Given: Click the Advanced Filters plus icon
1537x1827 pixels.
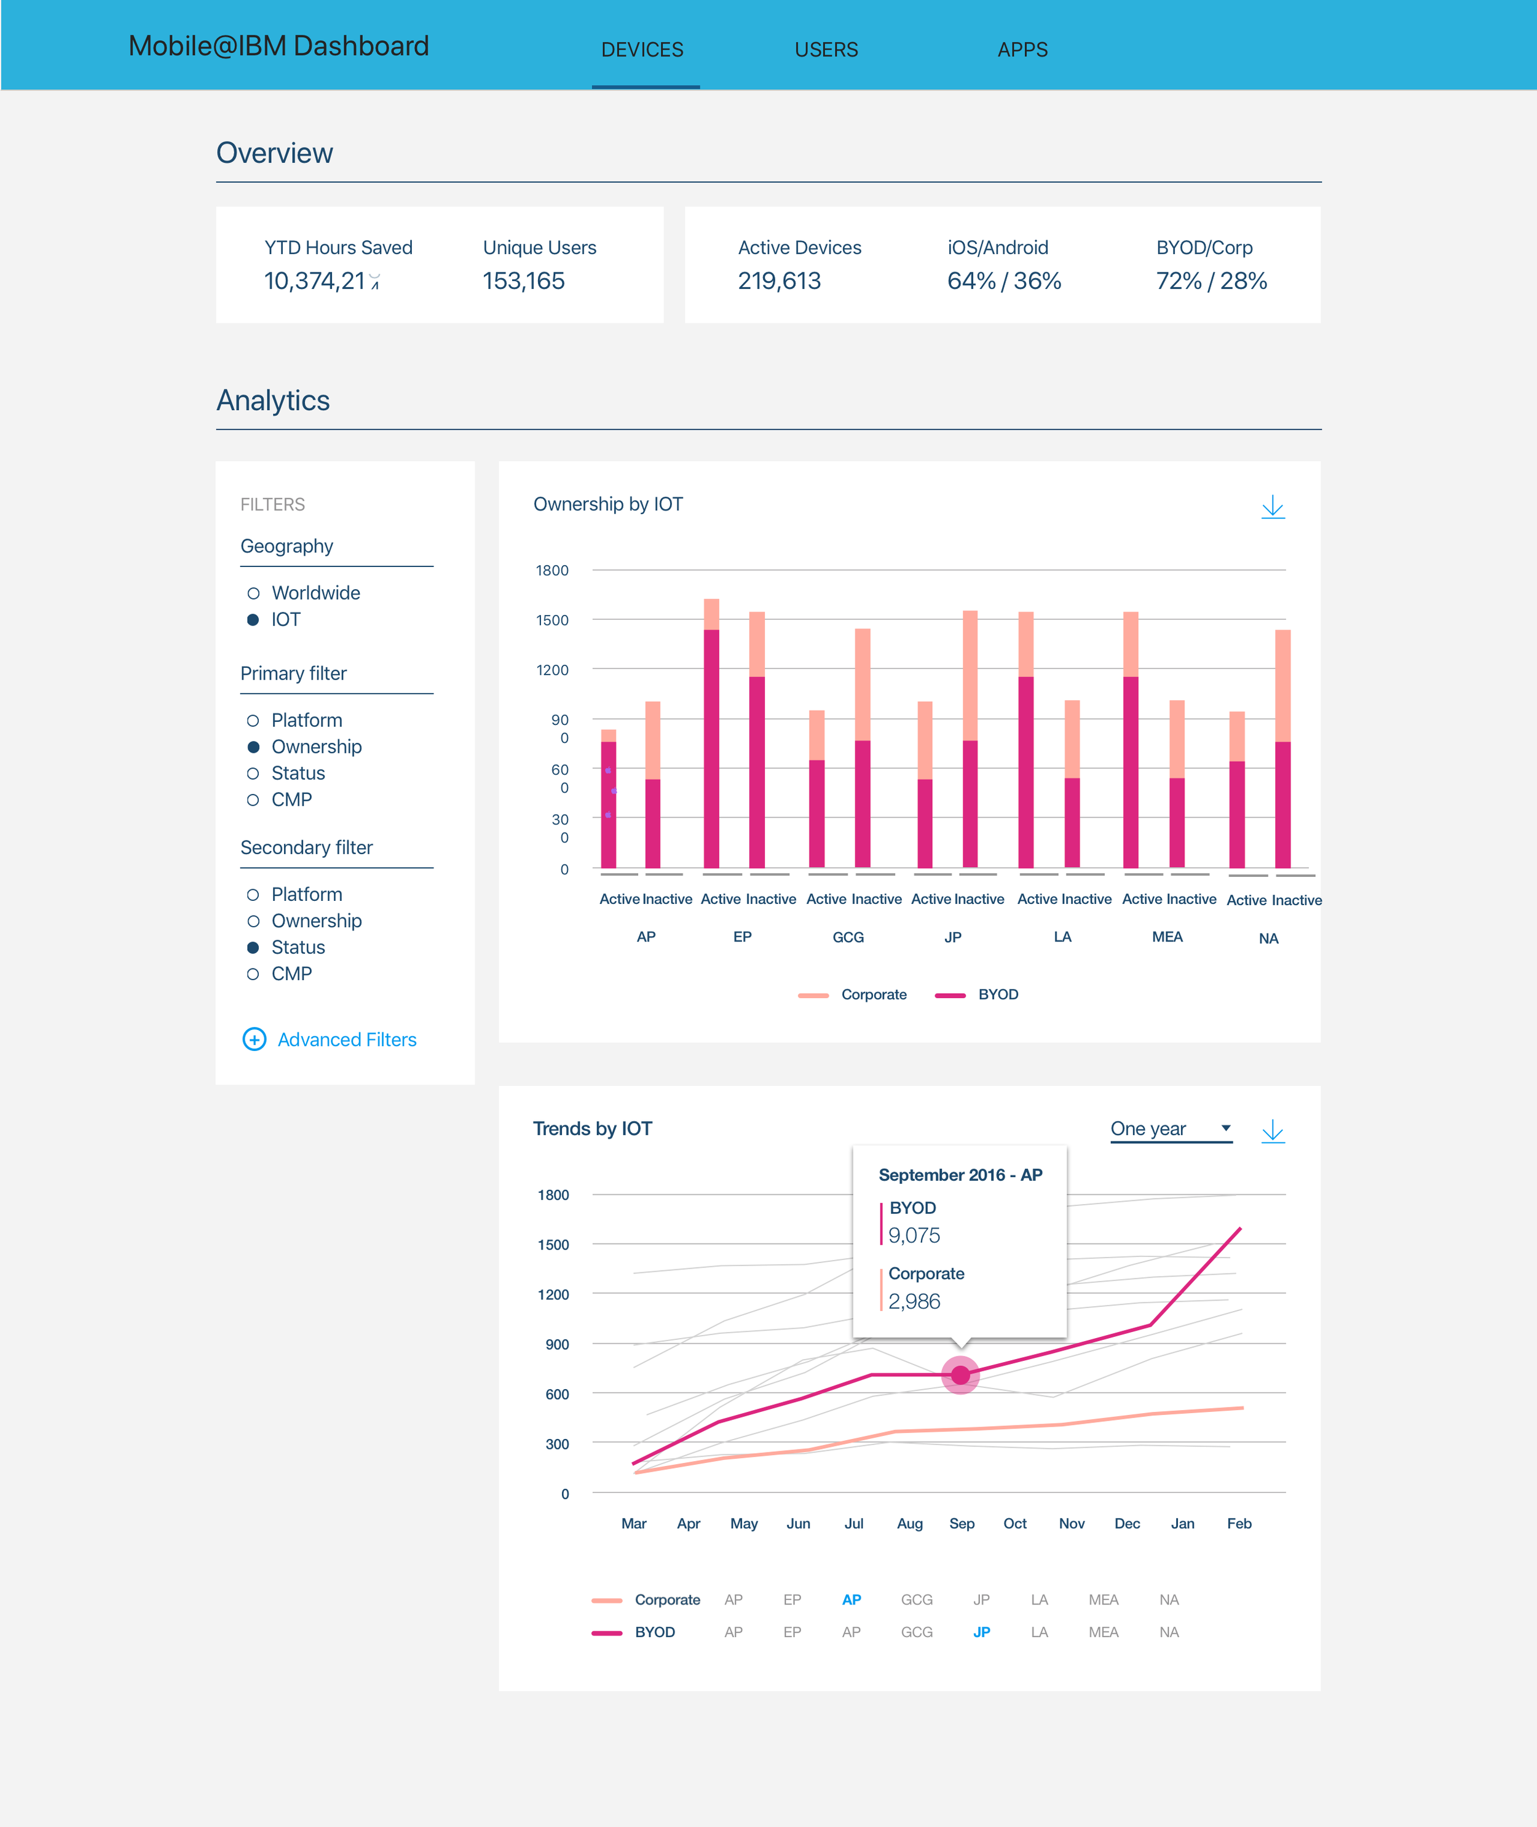Looking at the screenshot, I should [253, 1039].
